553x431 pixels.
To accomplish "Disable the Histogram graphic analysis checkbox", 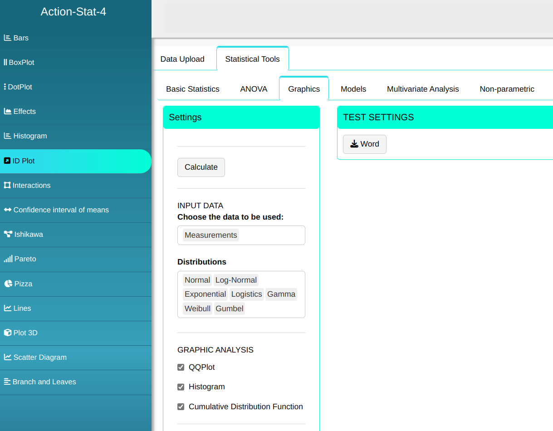I will [x=181, y=387].
